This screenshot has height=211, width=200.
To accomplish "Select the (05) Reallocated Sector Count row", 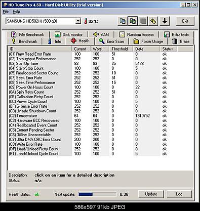I will click(101, 73).
